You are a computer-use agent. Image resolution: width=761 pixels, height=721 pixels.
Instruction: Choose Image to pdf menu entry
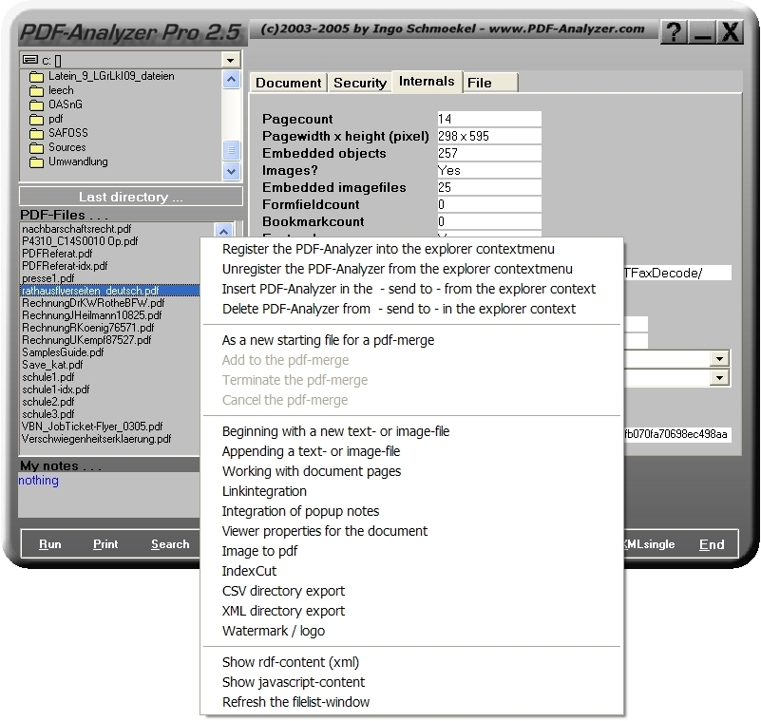coord(411,551)
